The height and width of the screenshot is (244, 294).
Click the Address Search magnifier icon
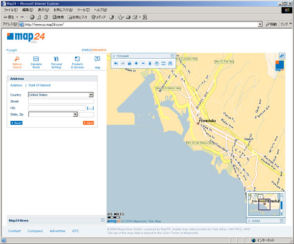[x=17, y=59]
